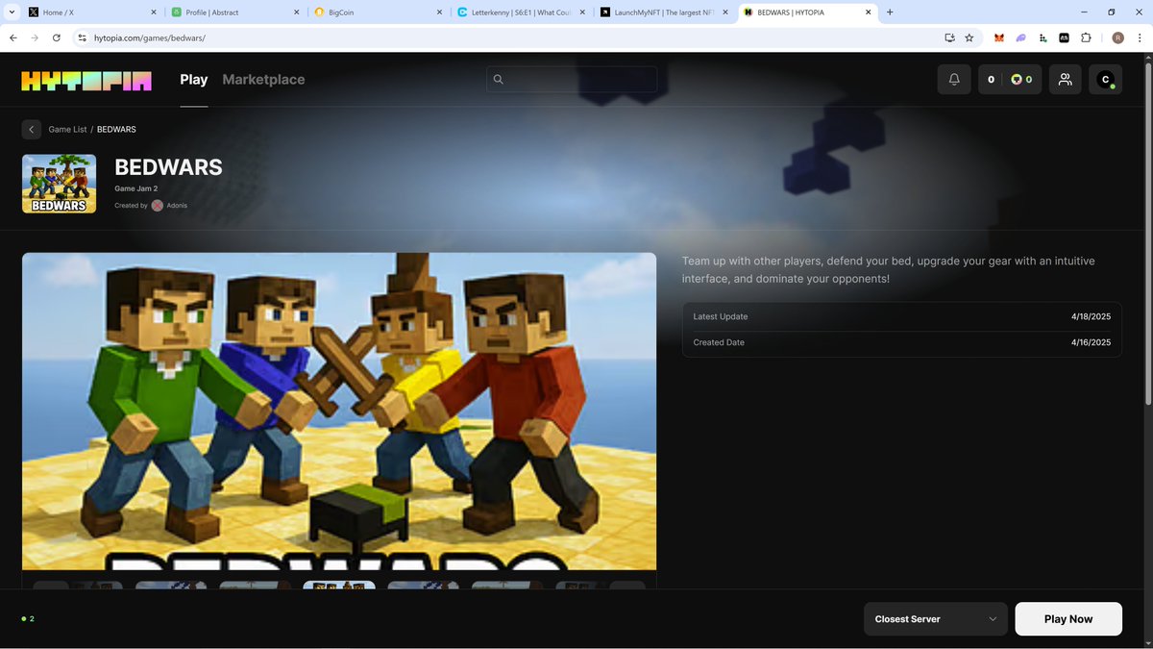Image resolution: width=1153 pixels, height=649 pixels.
Task: Click the Latest Update date 4/18/2025
Action: 1091,316
